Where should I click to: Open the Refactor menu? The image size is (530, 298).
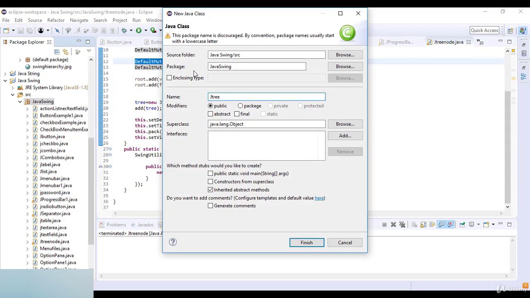pyautogui.click(x=56, y=20)
